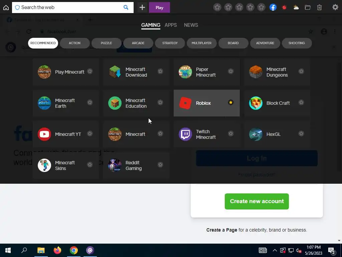Select the STRATEGY category pill
Viewport: 342px width, 257px height.
click(x=170, y=43)
